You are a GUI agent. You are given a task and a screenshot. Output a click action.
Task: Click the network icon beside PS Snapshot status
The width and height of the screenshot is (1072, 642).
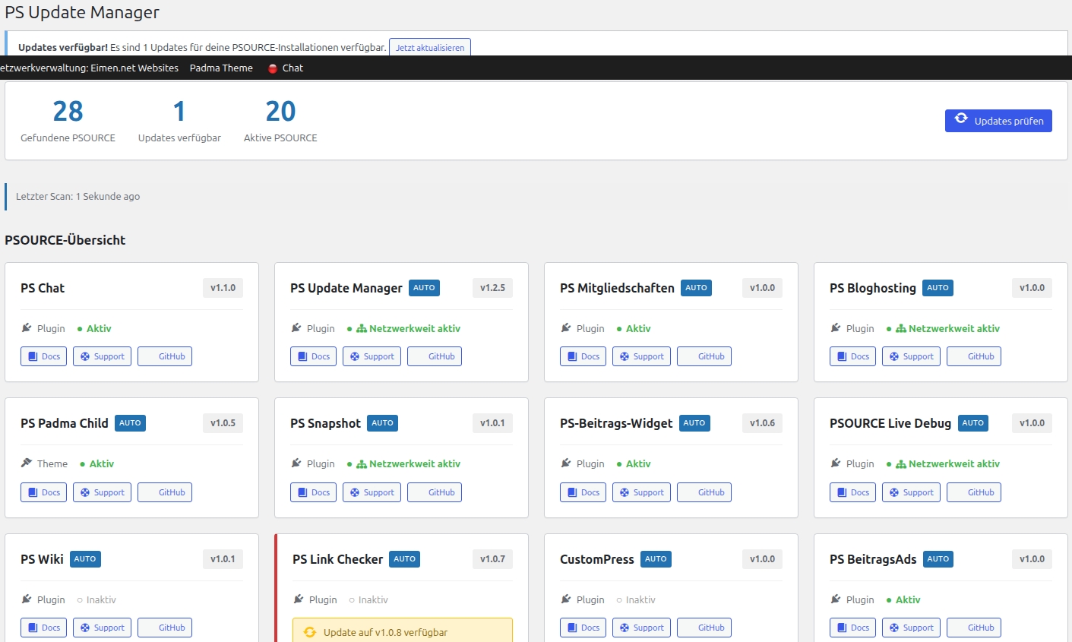coord(362,464)
